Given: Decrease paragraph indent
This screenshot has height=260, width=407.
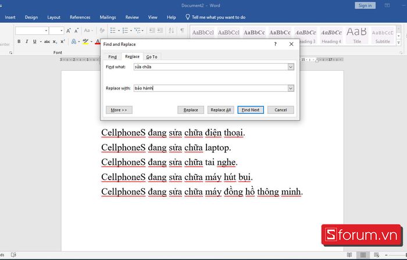Looking at the screenshot, I should pyautogui.click(x=152, y=31).
